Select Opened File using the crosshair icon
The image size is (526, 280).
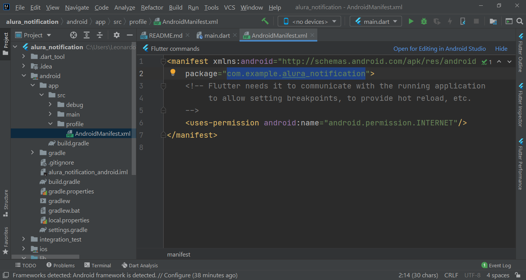click(73, 35)
